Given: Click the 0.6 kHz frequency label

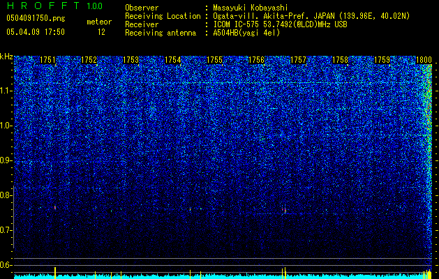Looking at the screenshot, I should click(x=6, y=265).
